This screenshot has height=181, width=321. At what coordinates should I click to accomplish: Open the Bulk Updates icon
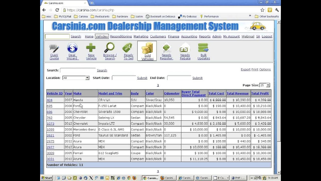pos(203,48)
